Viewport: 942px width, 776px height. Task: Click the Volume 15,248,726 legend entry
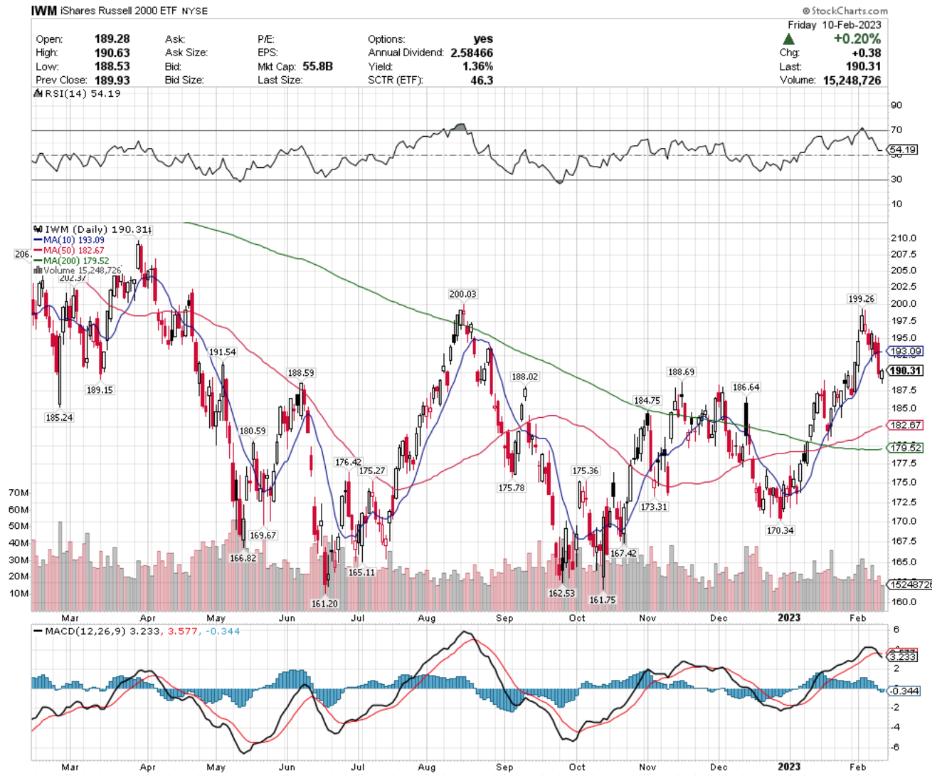click(78, 271)
